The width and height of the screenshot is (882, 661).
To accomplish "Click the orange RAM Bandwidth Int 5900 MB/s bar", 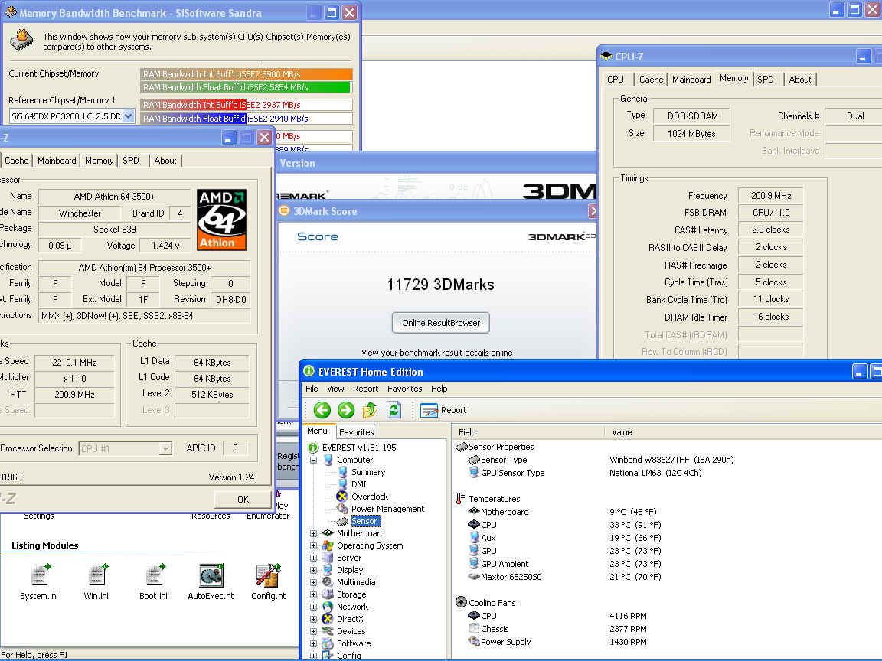I will 246,74.
